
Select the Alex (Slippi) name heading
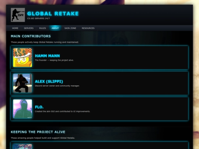[x=49, y=81]
